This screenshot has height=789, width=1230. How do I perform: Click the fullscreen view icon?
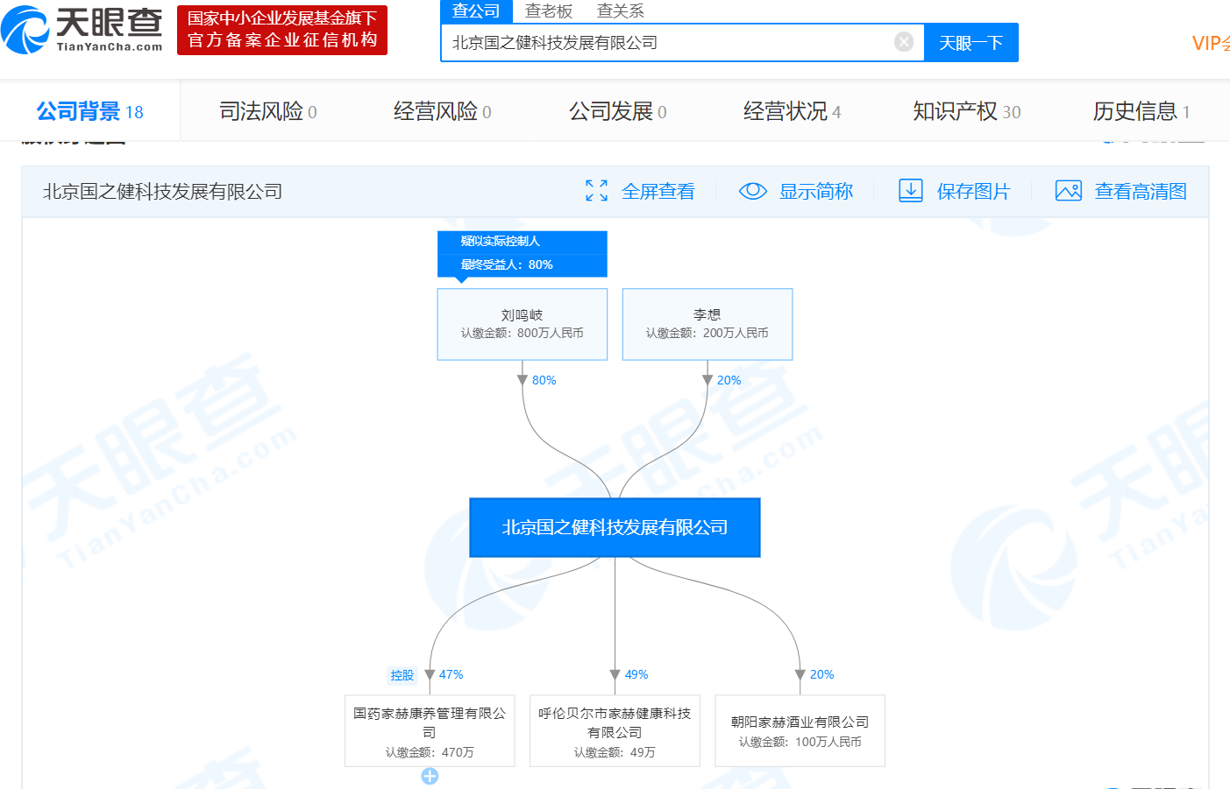(596, 191)
